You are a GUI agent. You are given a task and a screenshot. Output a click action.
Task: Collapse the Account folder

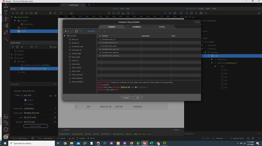point(15,20)
